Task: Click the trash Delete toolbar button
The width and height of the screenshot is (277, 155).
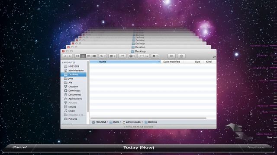Action: tap(181, 56)
